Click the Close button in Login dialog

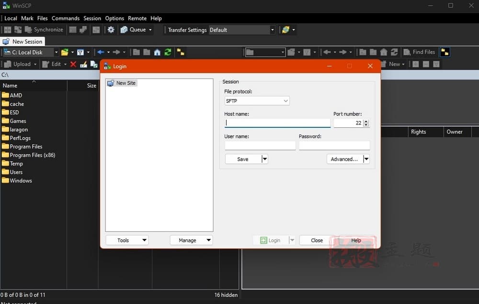coord(317,240)
